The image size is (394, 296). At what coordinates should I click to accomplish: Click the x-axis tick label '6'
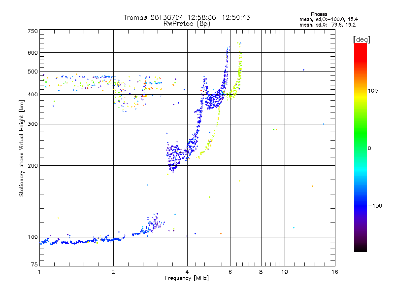pos(230,272)
